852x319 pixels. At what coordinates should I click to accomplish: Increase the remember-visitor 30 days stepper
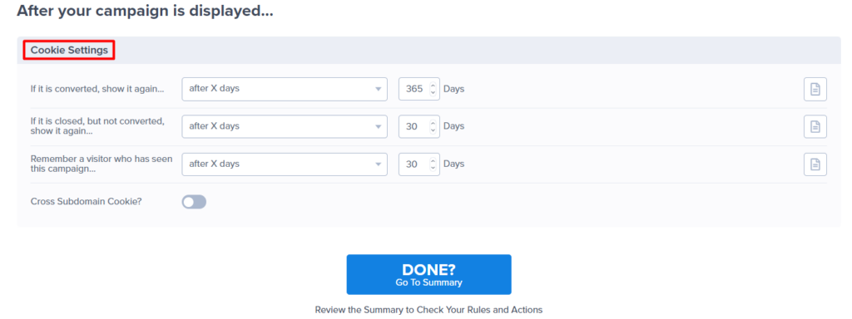click(x=433, y=160)
